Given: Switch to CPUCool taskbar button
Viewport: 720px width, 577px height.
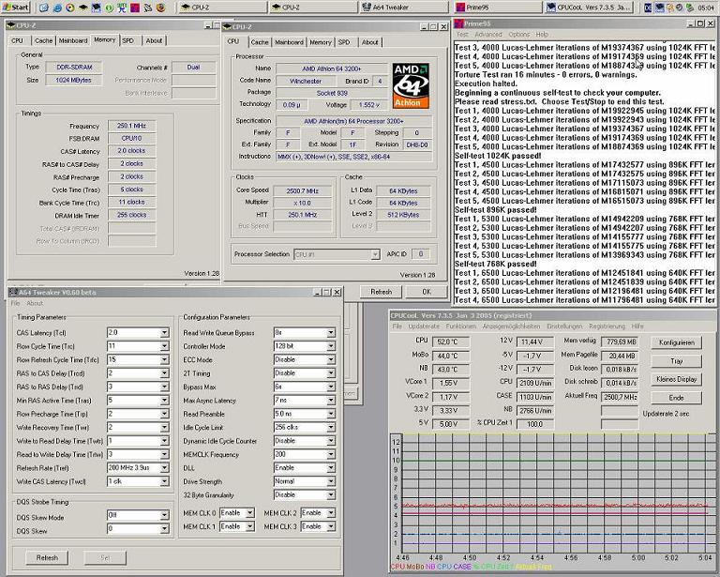Looking at the screenshot, I should pos(590,8).
